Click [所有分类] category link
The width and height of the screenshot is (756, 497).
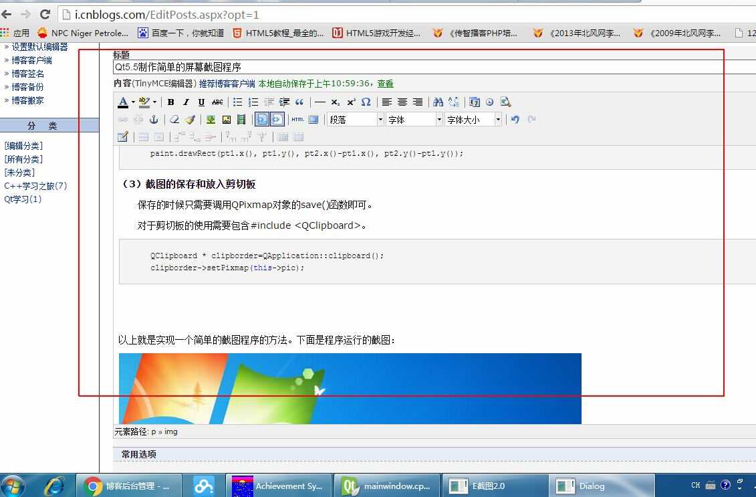pos(23,159)
